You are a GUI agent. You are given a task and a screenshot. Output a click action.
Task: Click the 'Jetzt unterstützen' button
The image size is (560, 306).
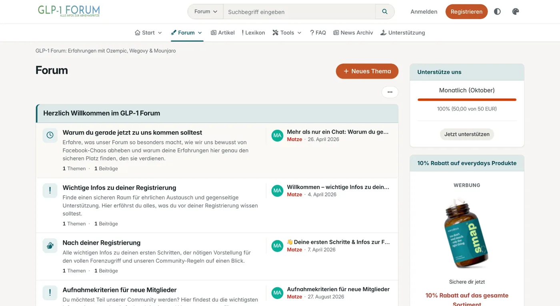click(x=467, y=134)
